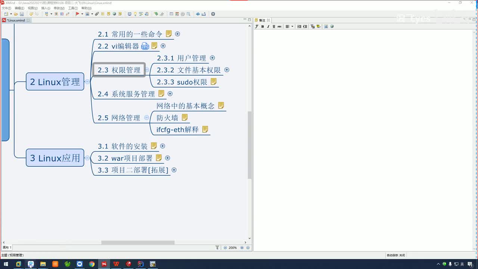The image size is (478, 269).
Task: Open the note on 2.4 系统服务管理
Action: click(161, 93)
